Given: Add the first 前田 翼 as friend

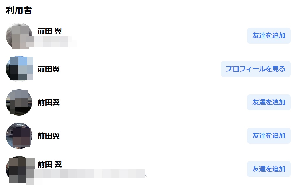Looking at the screenshot, I should (x=269, y=36).
